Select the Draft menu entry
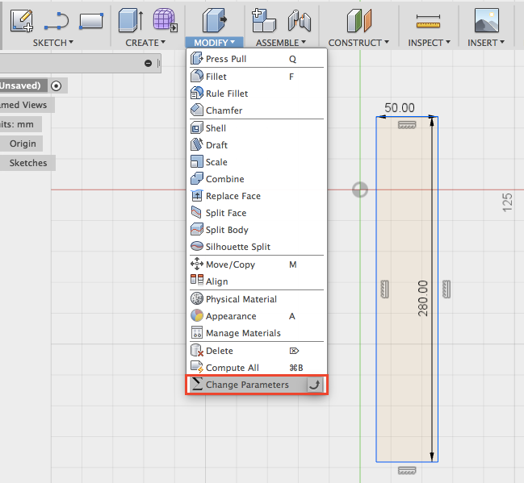Screen dimensions: 524x483 [257, 145]
